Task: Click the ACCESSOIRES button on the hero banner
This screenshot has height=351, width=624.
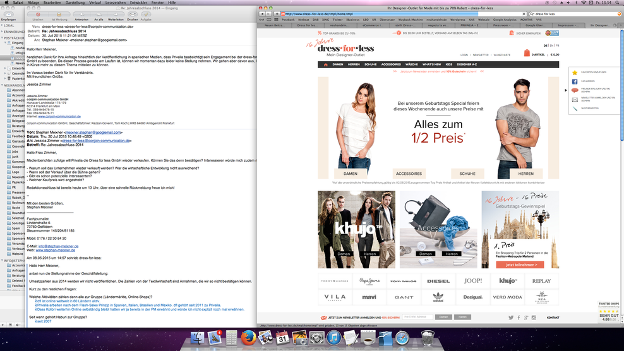Action: coord(409,174)
